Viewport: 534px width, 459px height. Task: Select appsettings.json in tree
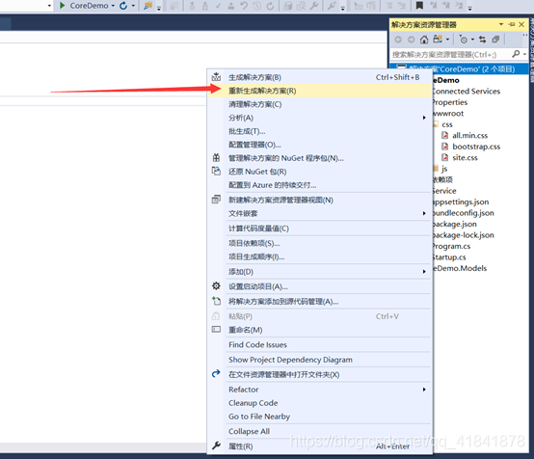click(460, 202)
